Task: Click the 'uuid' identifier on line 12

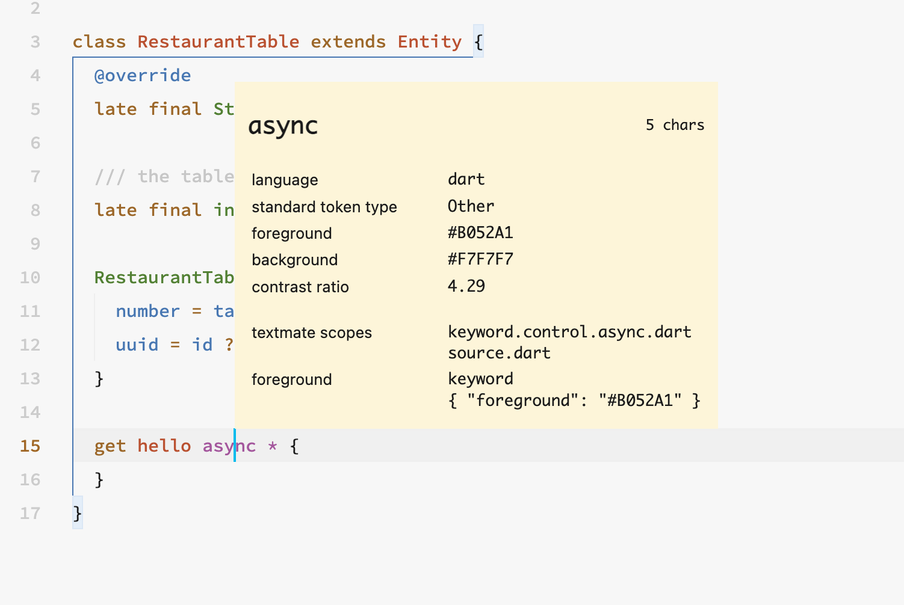Action: point(137,345)
